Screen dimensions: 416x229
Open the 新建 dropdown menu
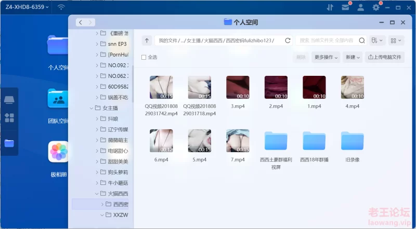(x=353, y=57)
